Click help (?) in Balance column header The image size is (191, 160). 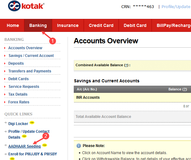tap(185, 89)
